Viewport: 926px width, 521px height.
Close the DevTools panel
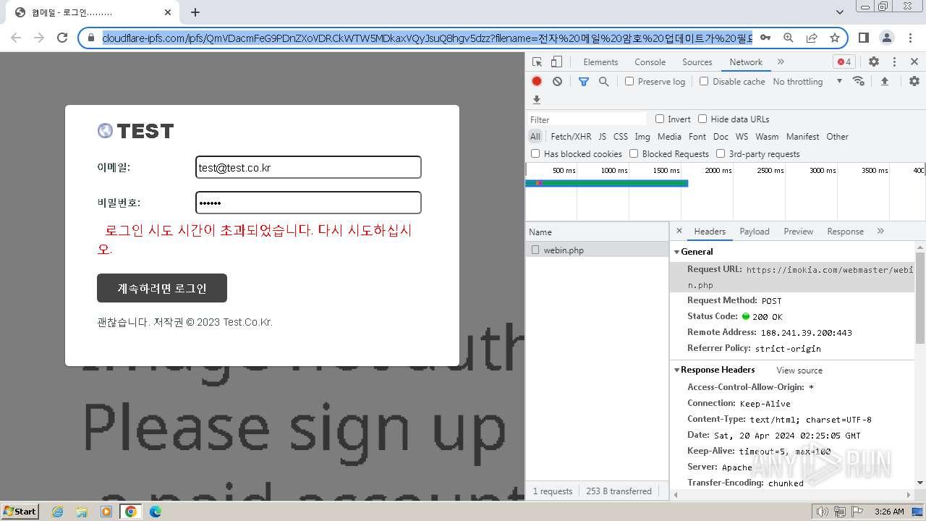tap(914, 62)
